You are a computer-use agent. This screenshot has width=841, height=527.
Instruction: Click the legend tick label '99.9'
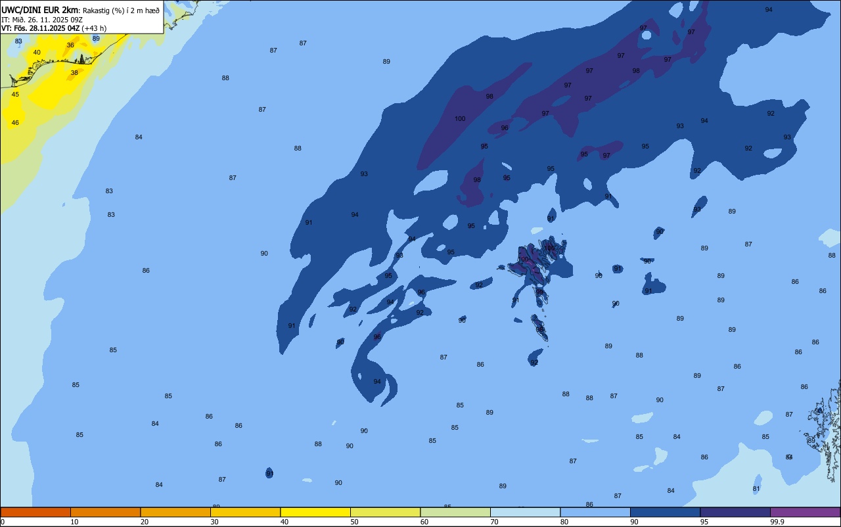coord(778,522)
